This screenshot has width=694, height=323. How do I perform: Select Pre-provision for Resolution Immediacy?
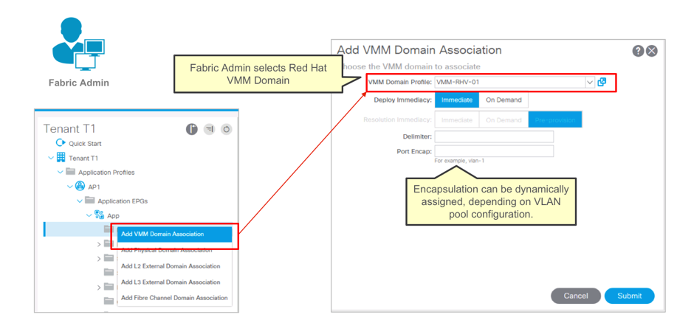[554, 119]
